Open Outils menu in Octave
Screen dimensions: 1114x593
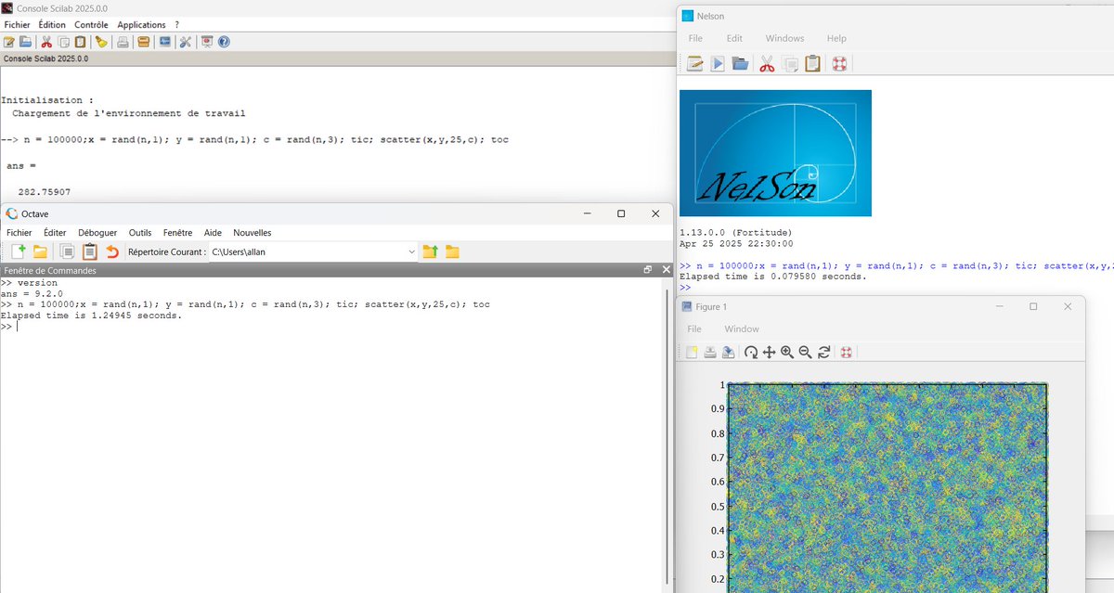[140, 233]
